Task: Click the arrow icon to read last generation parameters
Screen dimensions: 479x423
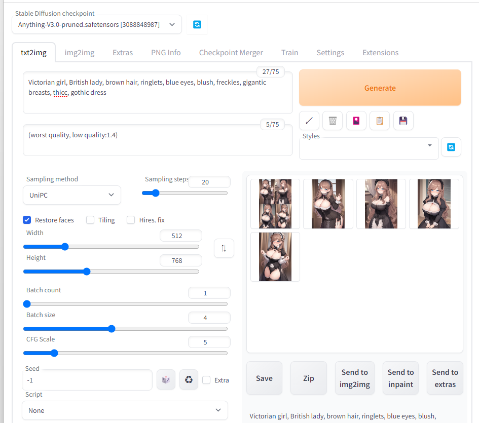Action: (309, 121)
